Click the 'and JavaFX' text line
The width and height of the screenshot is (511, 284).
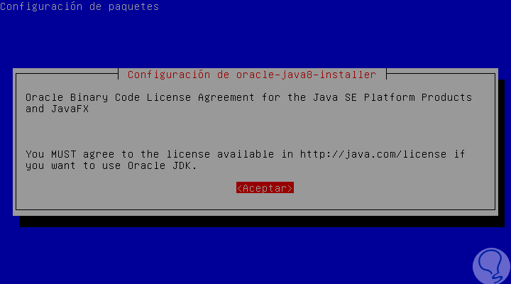click(x=57, y=109)
